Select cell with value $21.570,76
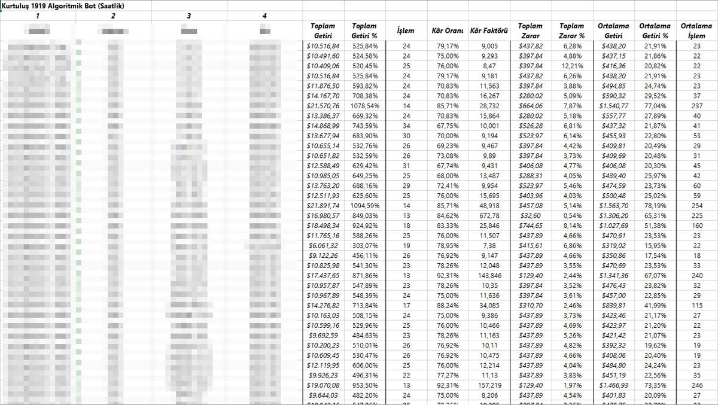This screenshot has width=718, height=405. [323, 105]
